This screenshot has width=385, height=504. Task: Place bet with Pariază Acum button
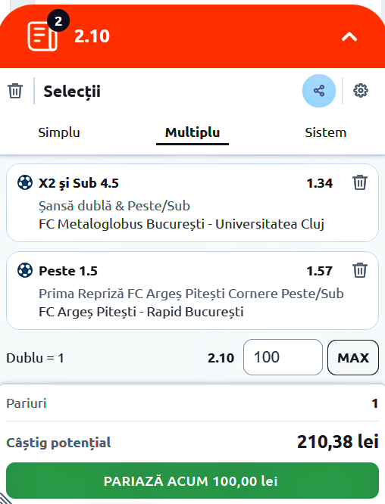pyautogui.click(x=192, y=481)
